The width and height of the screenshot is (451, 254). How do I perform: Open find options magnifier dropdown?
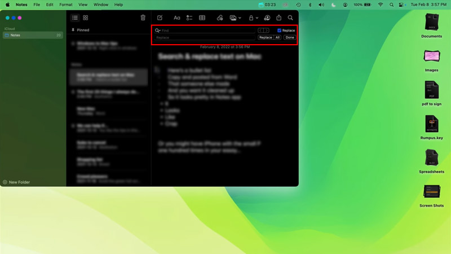click(158, 30)
